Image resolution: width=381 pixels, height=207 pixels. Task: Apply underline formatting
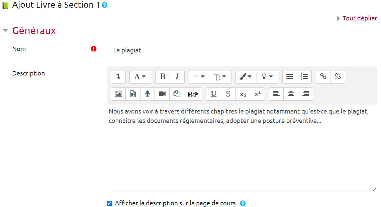coord(213,94)
